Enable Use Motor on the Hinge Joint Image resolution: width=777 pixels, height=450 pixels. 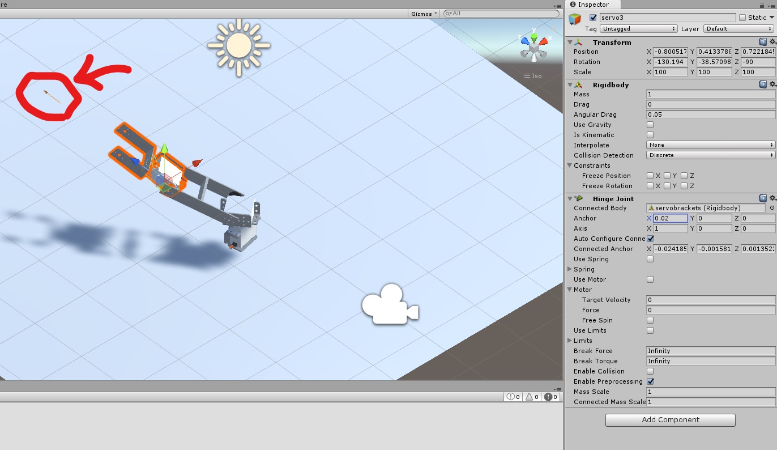coord(650,279)
